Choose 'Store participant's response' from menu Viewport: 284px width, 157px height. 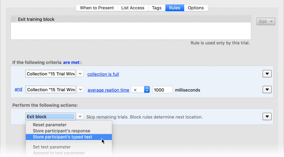(x=61, y=131)
